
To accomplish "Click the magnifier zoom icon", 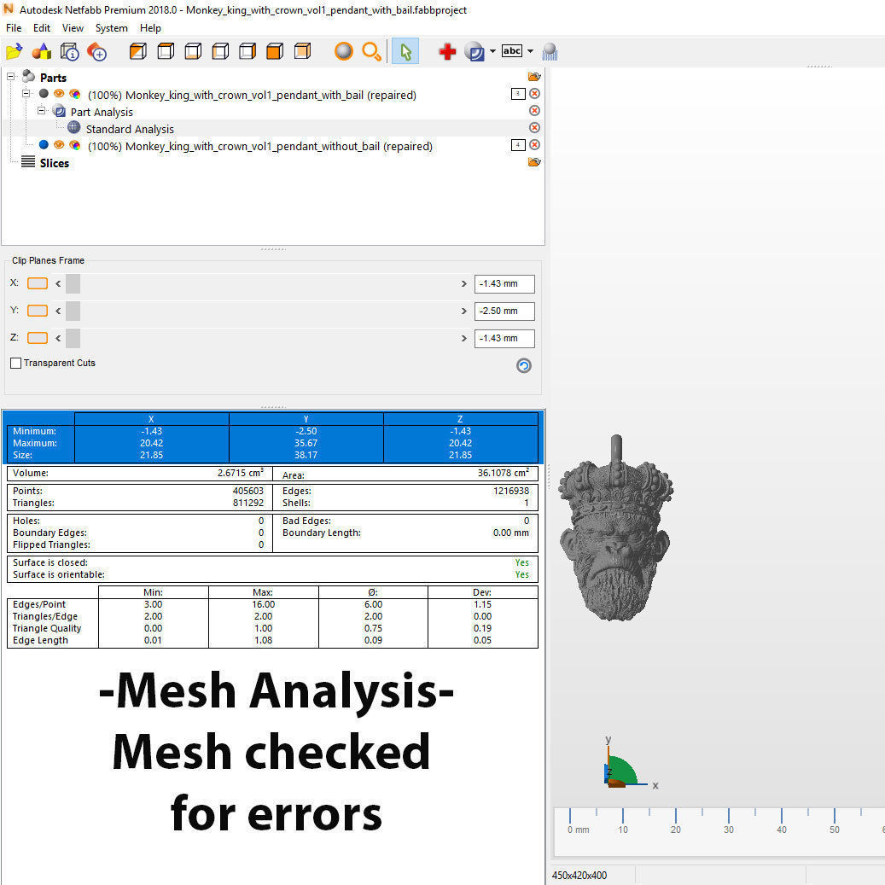I will 371,51.
